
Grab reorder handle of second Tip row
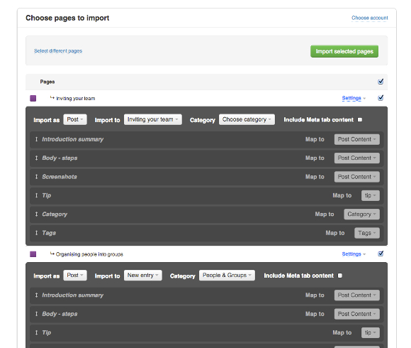(x=36, y=332)
